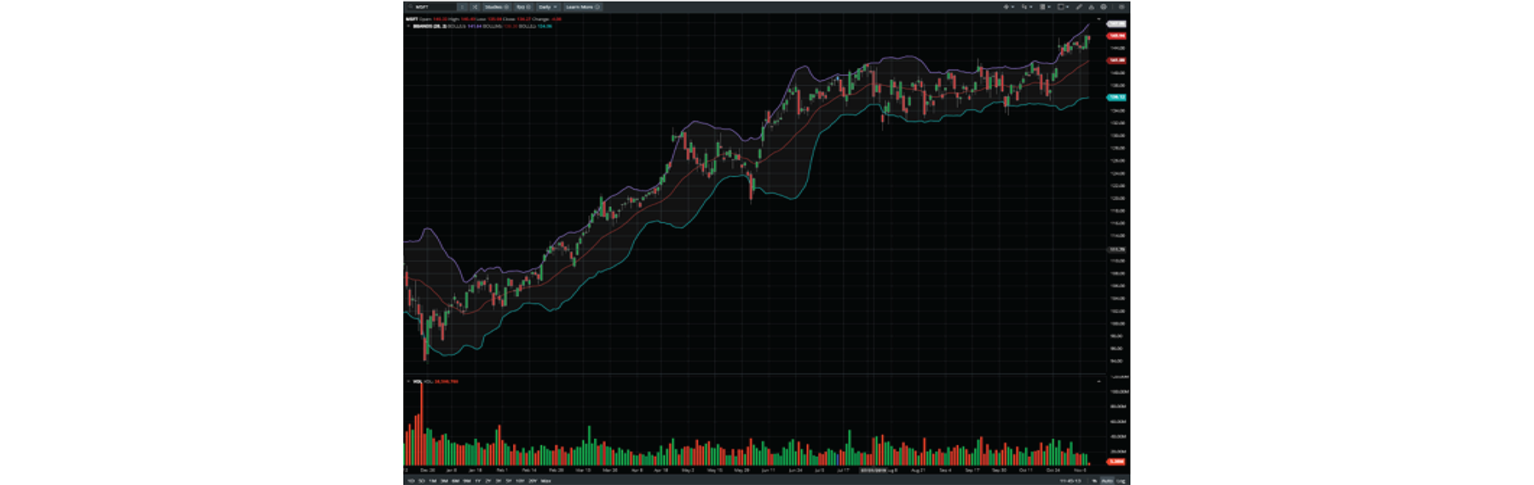Click the share chart icon
The image size is (1534, 485).
(x=1092, y=7)
